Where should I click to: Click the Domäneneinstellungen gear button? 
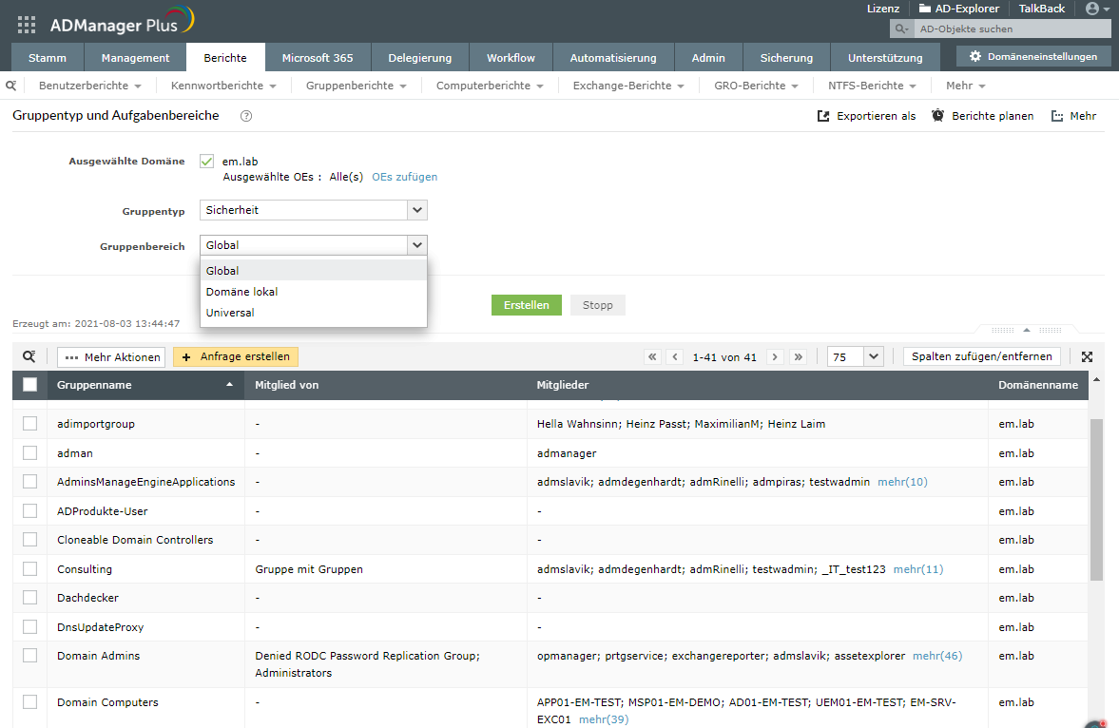pyautogui.click(x=1033, y=56)
